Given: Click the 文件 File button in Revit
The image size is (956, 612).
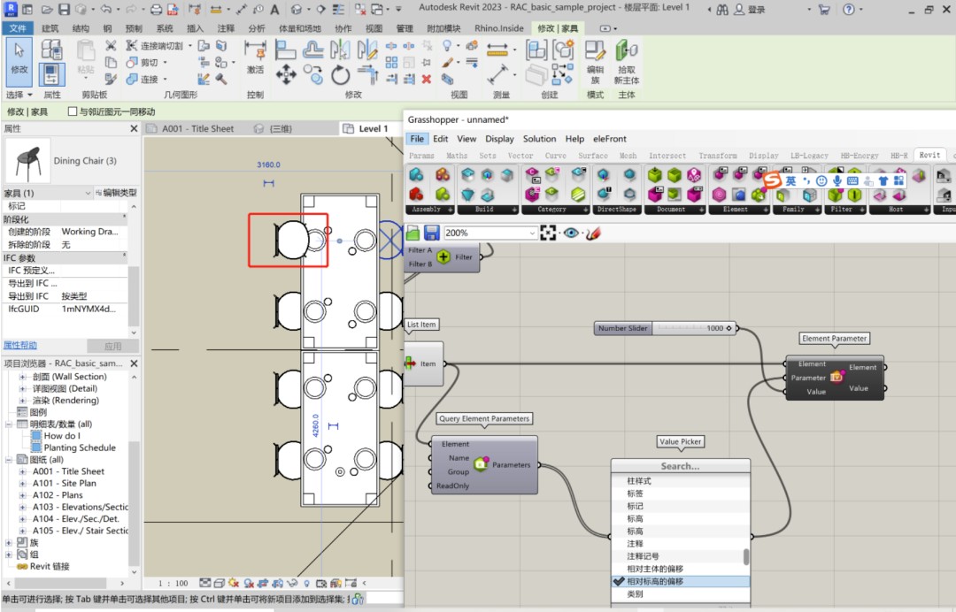Looking at the screenshot, I should [18, 28].
